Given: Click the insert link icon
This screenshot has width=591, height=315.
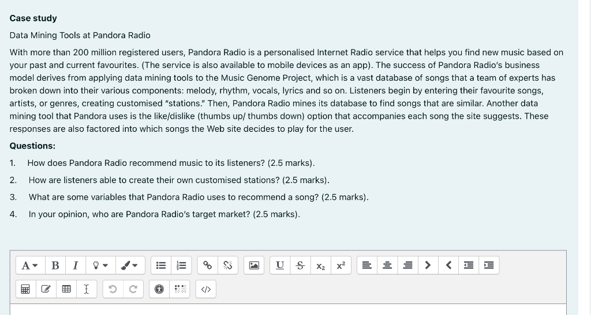Looking at the screenshot, I should pos(207,265).
